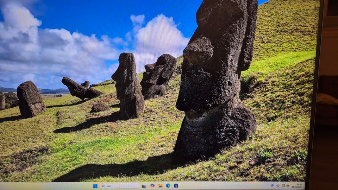
Task: Click the magnifier icon in taskbar search
Action: click(104, 186)
